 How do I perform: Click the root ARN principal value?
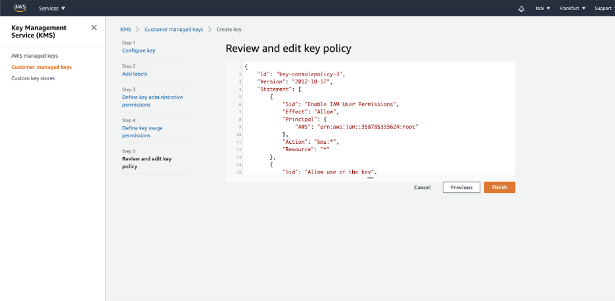(x=368, y=127)
